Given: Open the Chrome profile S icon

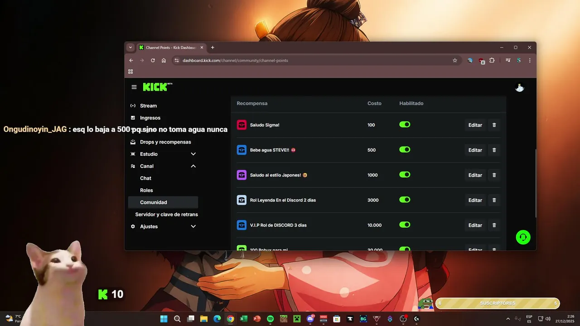Looking at the screenshot, I should (x=519, y=60).
